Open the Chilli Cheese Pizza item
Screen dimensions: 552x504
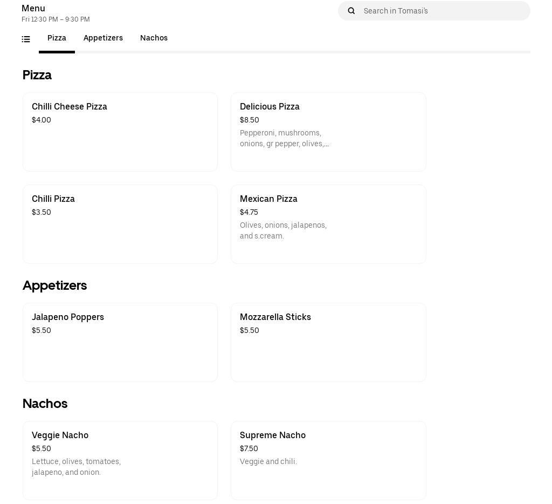pyautogui.click(x=120, y=132)
